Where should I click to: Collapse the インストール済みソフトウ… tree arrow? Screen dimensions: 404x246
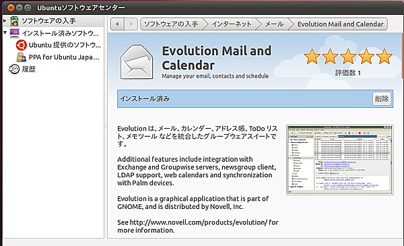pos(5,32)
